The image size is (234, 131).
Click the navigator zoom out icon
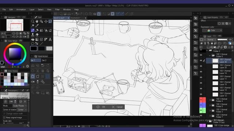[14, 33]
